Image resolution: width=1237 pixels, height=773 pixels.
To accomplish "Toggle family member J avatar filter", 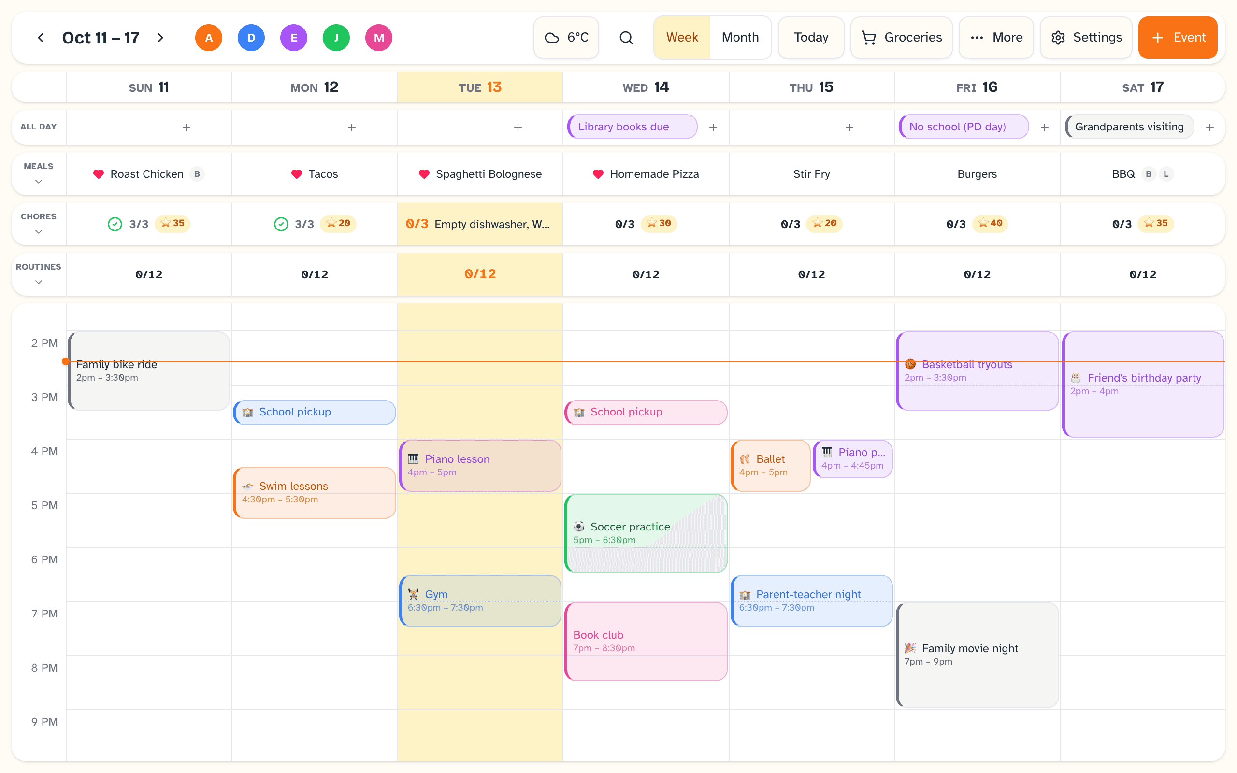I will click(x=336, y=37).
